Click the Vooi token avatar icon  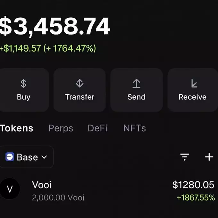point(10,189)
